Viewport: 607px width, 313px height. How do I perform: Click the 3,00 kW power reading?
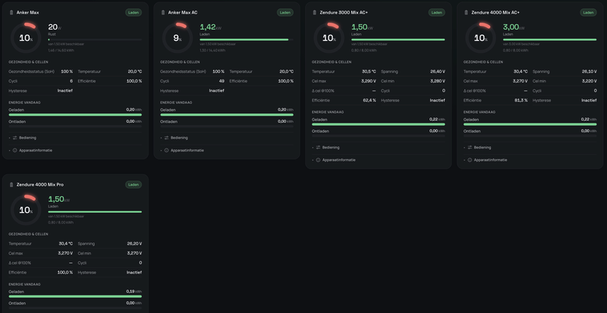pos(514,27)
